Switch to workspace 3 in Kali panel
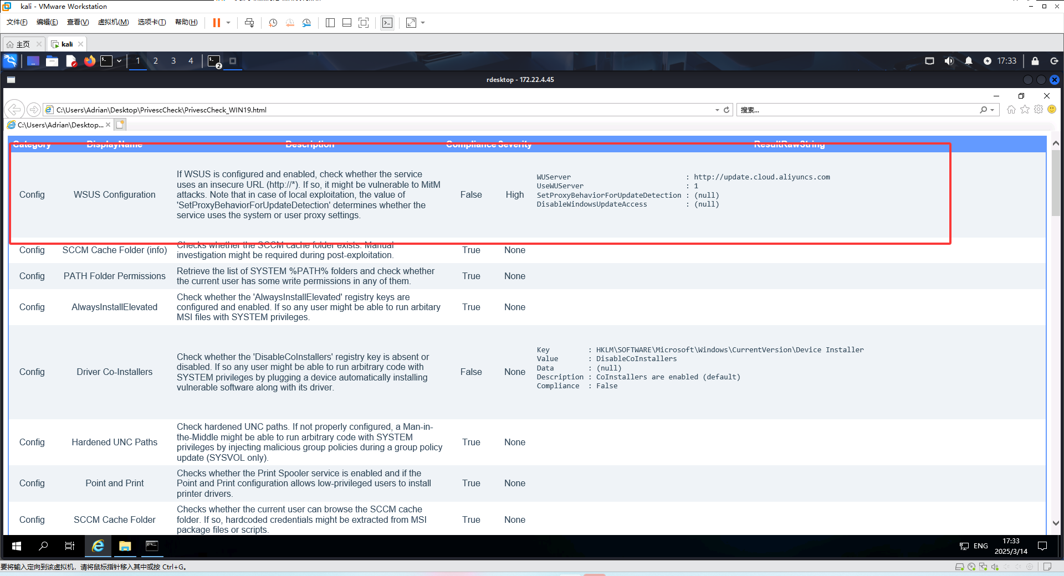Viewport: 1064px width, 576px height. pos(173,61)
